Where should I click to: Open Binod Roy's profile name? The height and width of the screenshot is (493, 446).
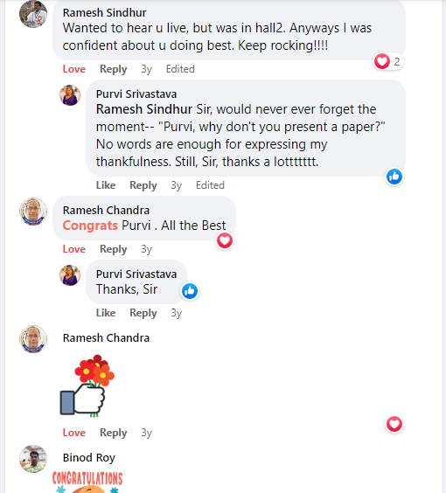(x=89, y=458)
